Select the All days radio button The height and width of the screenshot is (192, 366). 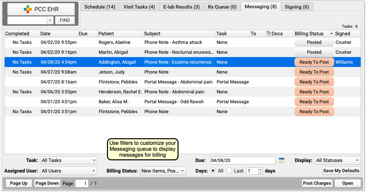tap(213, 171)
